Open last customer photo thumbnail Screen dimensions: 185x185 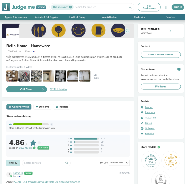coord(85,76)
